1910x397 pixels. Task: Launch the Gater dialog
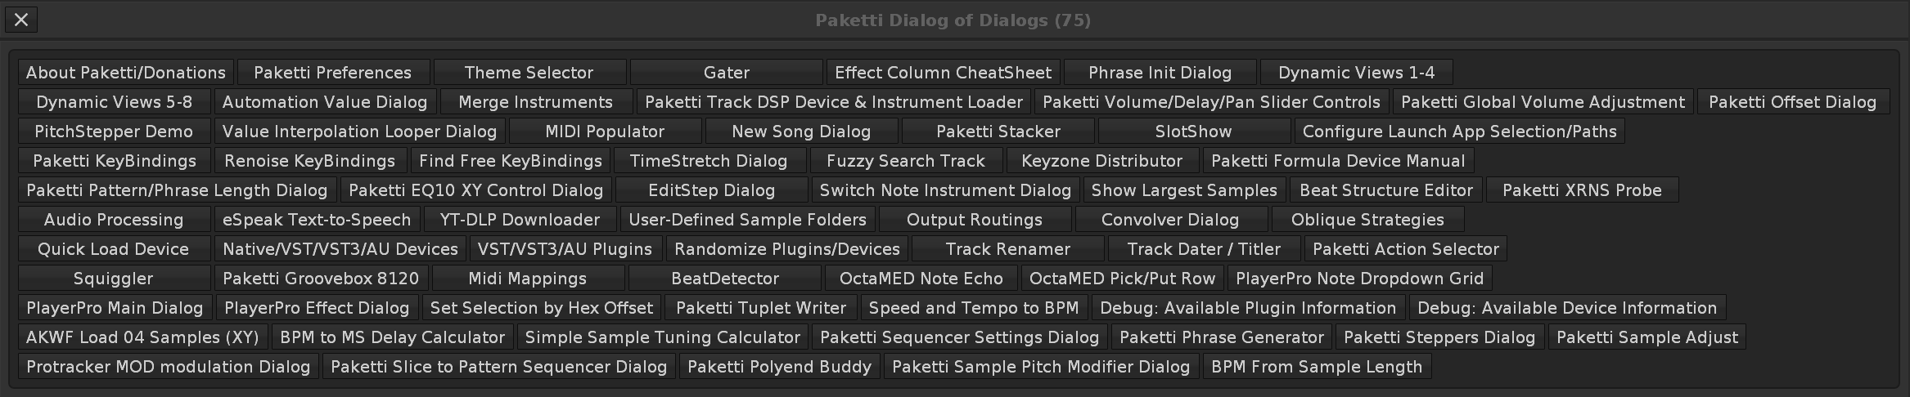click(726, 73)
